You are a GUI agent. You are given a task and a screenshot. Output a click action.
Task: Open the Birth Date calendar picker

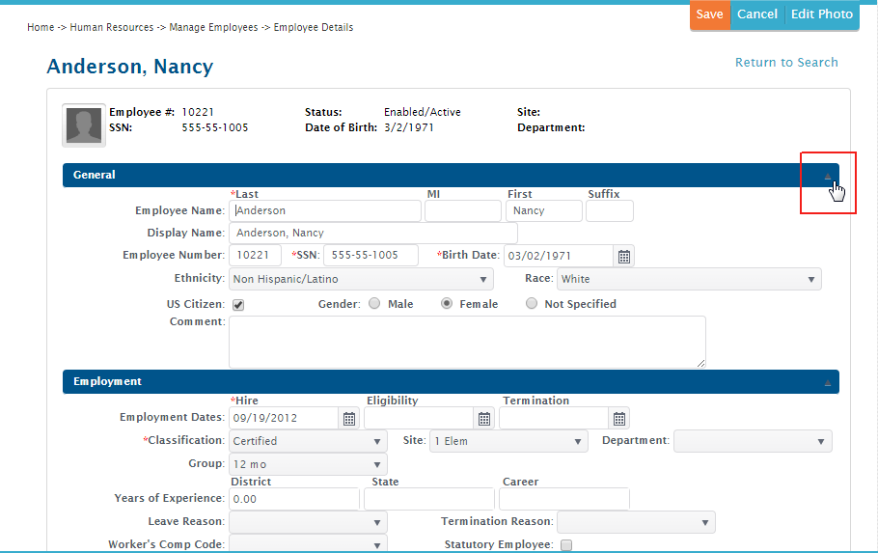(624, 256)
